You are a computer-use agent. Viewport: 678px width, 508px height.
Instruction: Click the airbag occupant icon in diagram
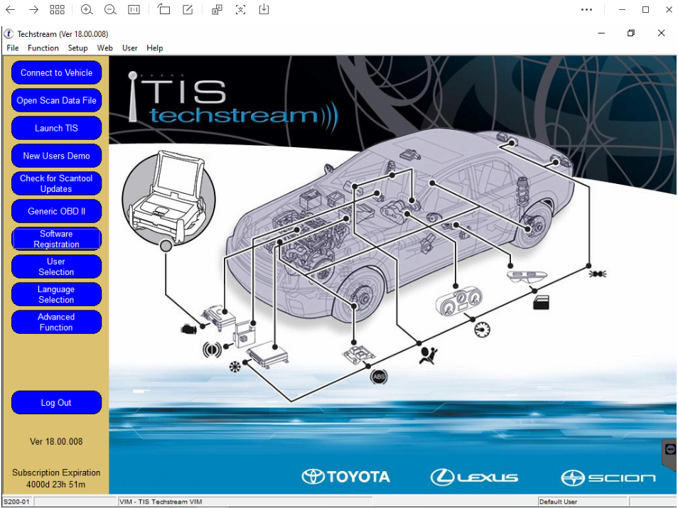(x=428, y=356)
